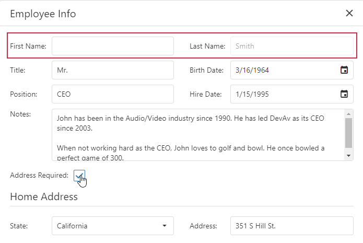Click the Address field with 351 S Hill St.

(291, 226)
